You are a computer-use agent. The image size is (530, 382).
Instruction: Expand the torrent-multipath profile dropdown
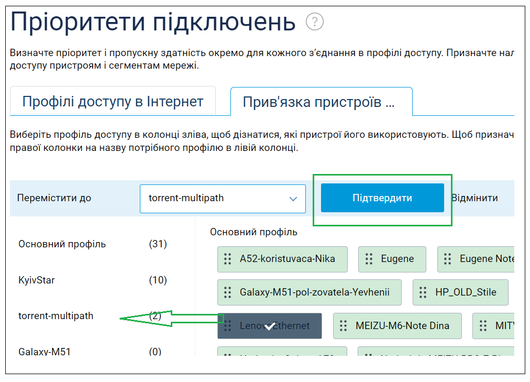(x=223, y=199)
